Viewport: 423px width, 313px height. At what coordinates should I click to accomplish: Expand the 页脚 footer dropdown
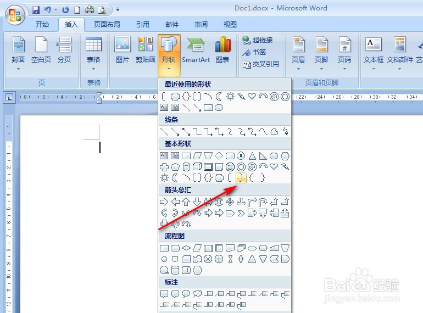[x=321, y=69]
